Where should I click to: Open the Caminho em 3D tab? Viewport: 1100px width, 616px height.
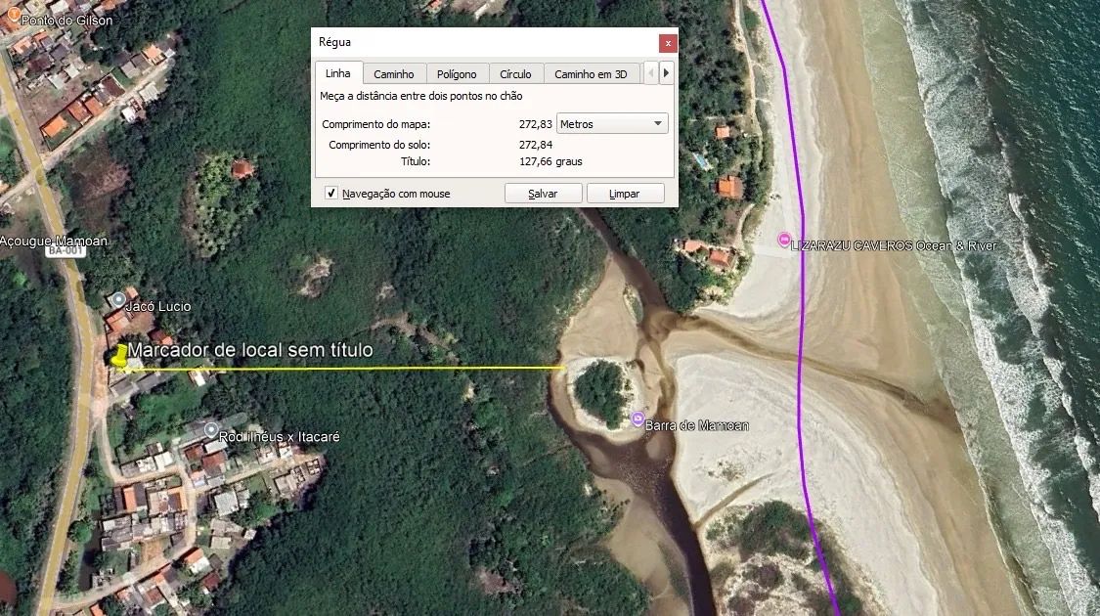[591, 74]
